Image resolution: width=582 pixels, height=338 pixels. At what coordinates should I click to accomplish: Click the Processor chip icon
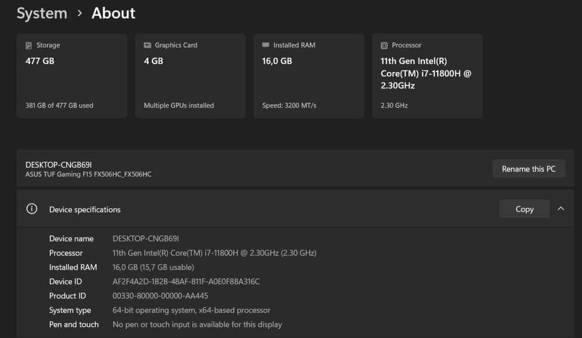(384, 45)
